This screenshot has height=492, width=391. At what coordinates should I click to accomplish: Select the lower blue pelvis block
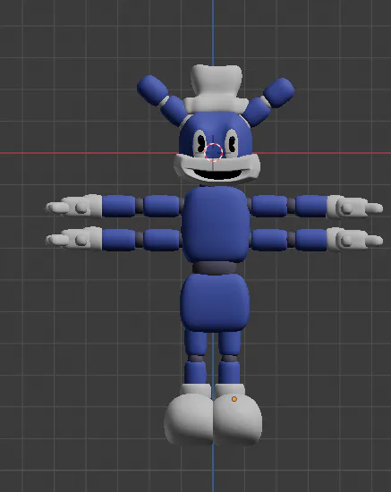tap(215, 302)
